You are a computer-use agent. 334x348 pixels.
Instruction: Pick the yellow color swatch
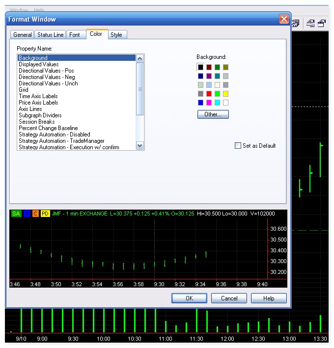pos(225,94)
